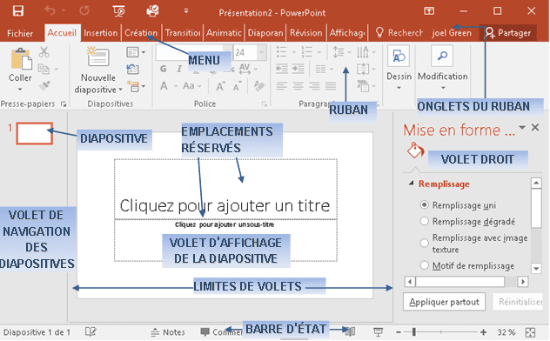
Task: Open the font size 24 dropdown
Action: point(262,52)
